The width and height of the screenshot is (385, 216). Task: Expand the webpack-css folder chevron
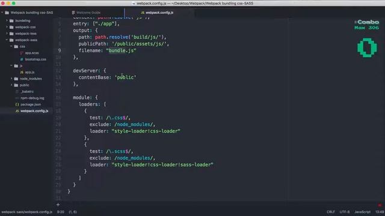click(7, 27)
